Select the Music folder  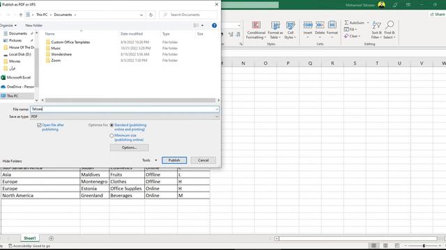tap(56, 48)
